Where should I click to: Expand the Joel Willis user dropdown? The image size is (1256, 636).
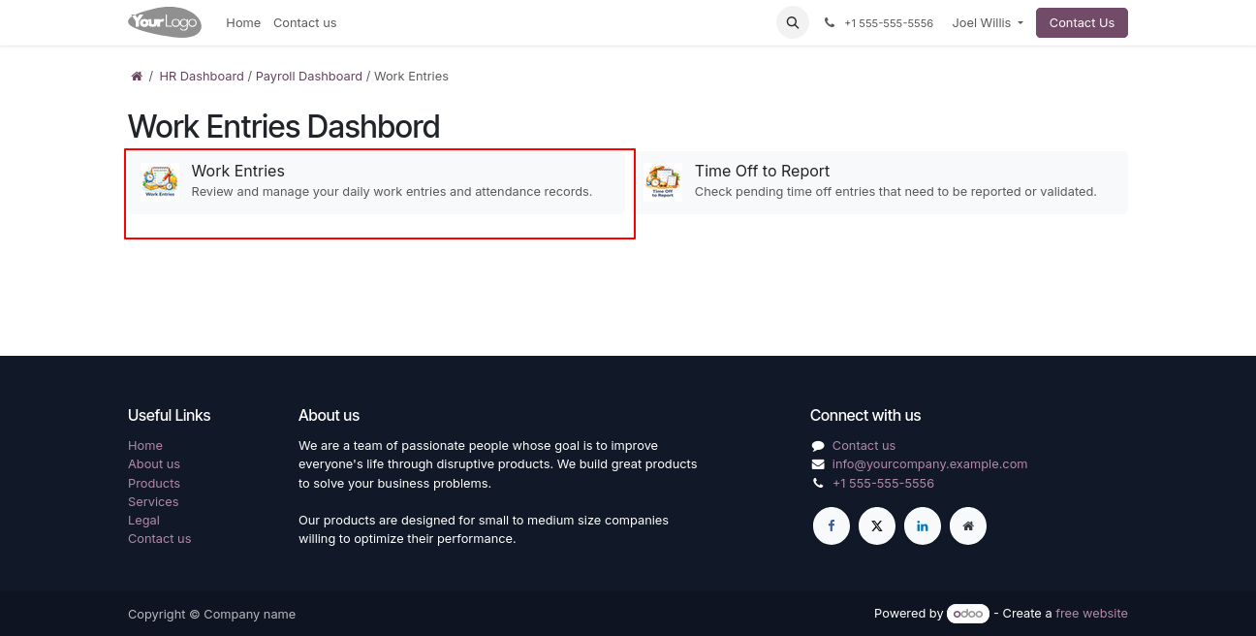[987, 22]
